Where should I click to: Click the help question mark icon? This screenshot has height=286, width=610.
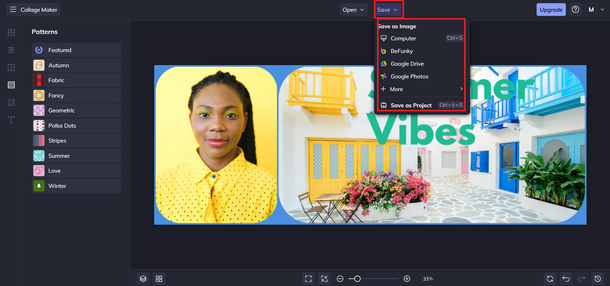pyautogui.click(x=575, y=10)
